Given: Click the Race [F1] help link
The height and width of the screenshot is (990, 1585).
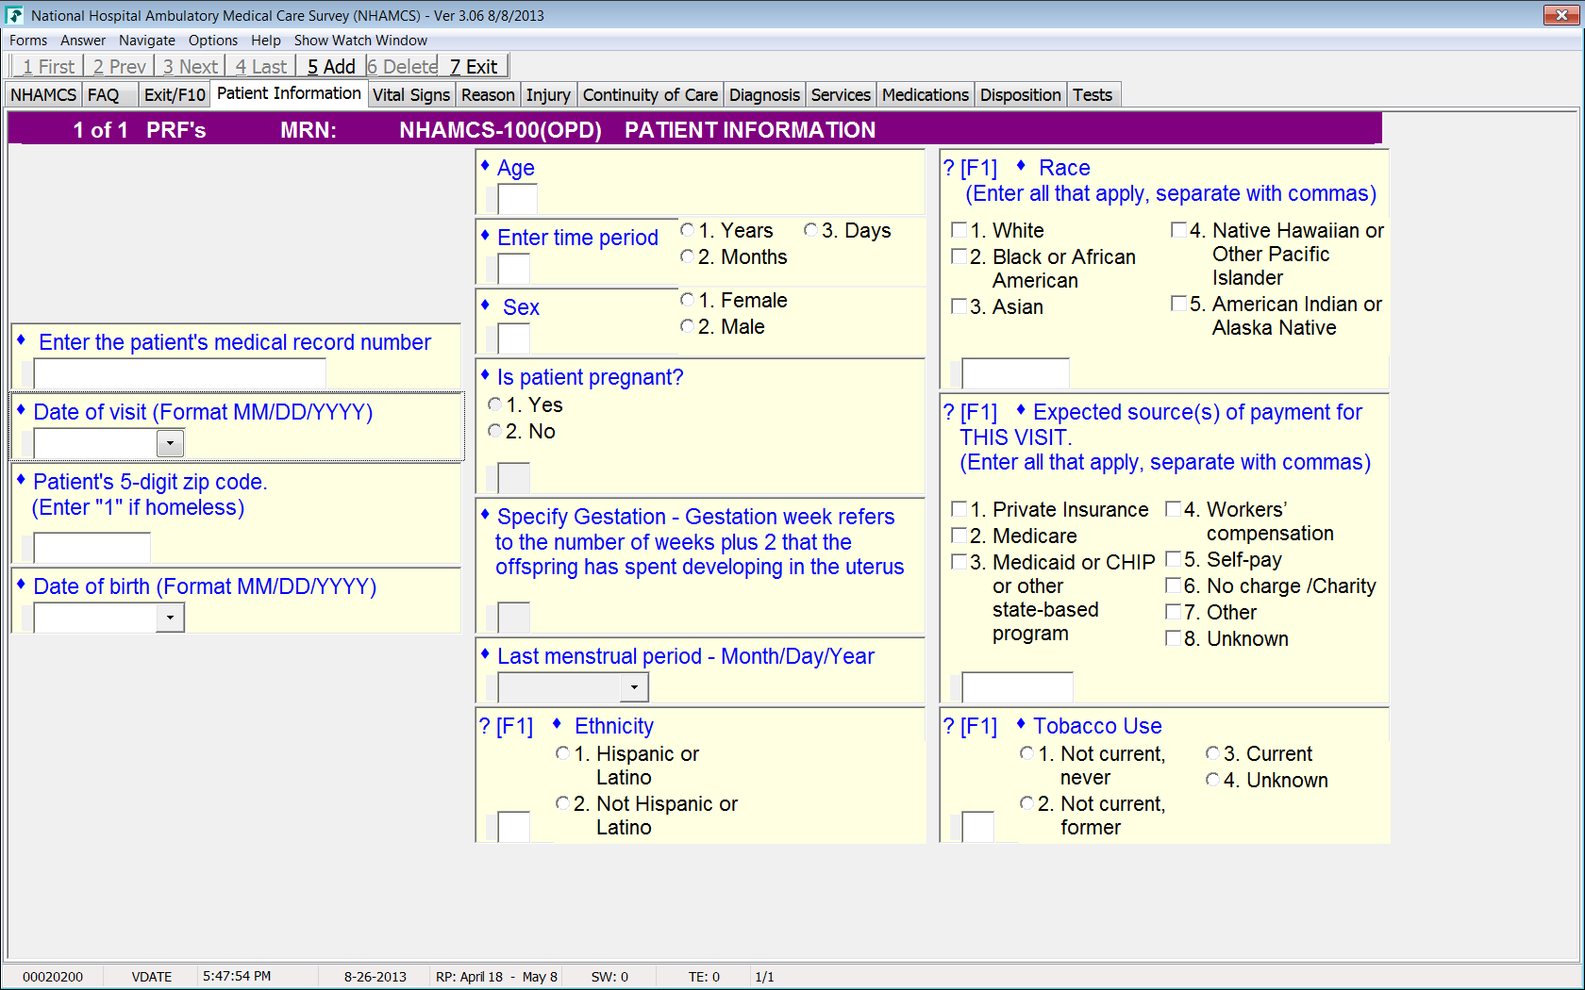Looking at the screenshot, I should tap(970, 168).
